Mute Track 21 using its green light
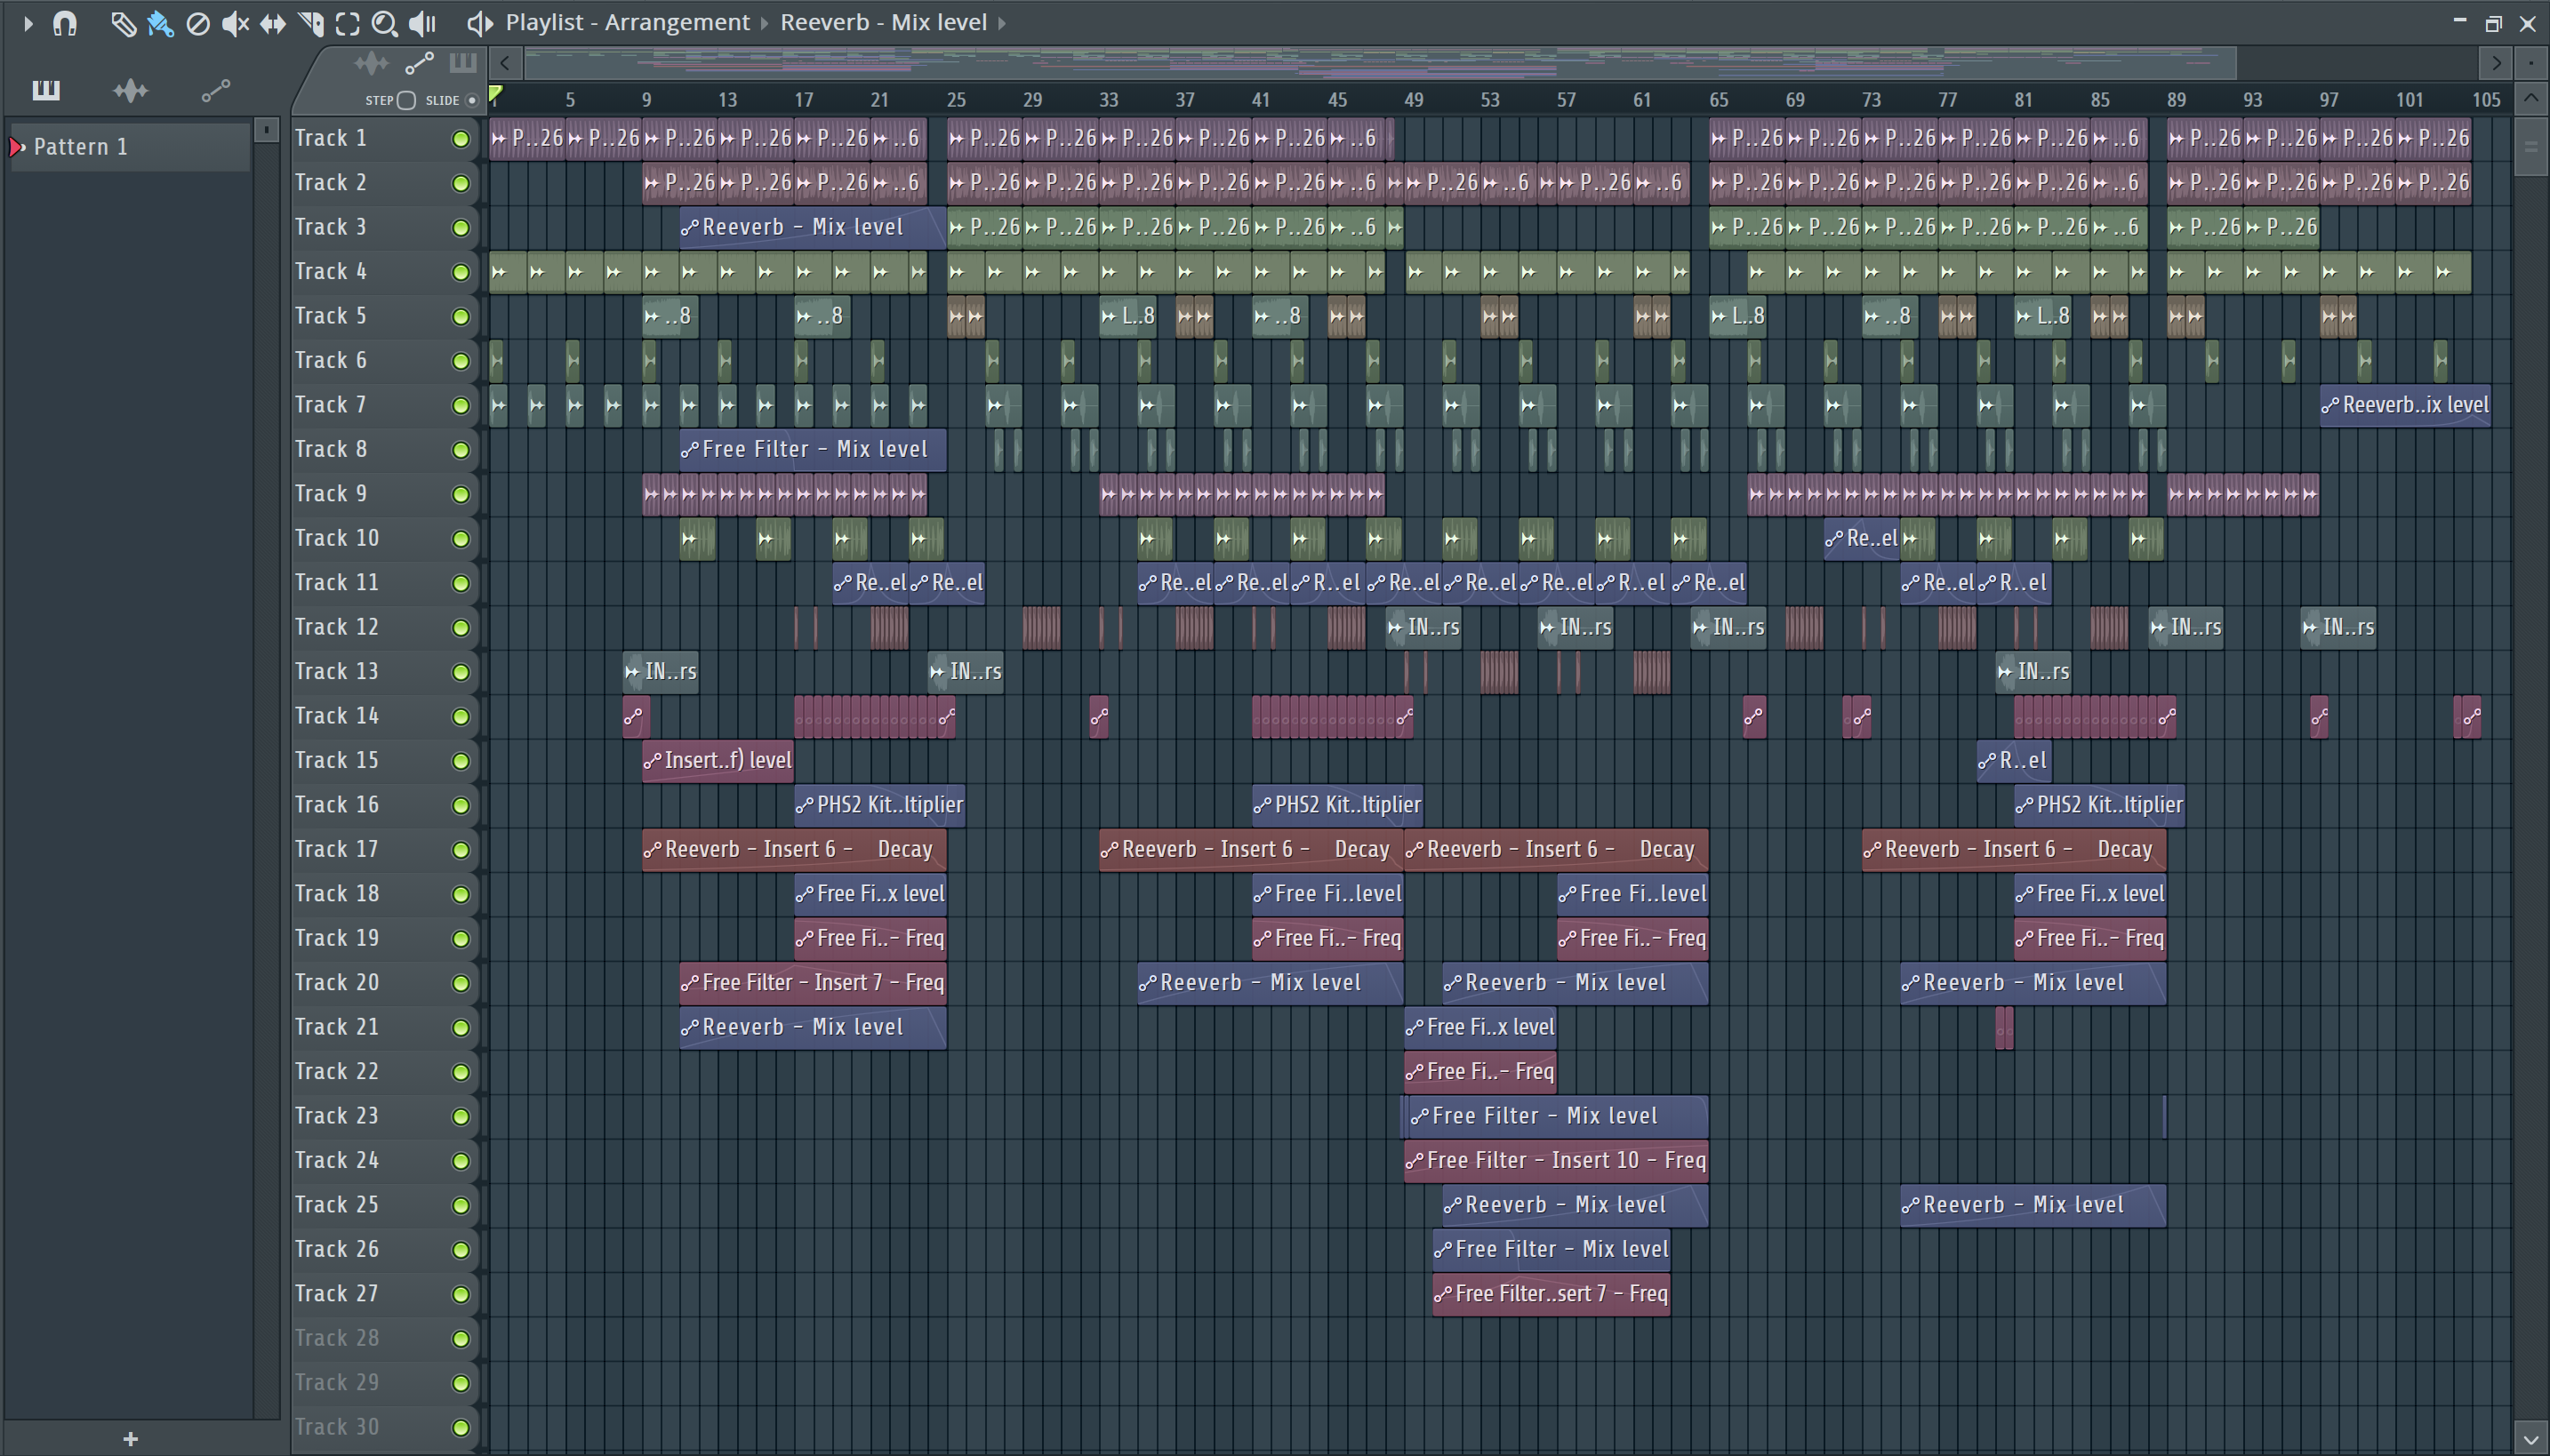This screenshot has width=2550, height=1456. pyautogui.click(x=461, y=1028)
